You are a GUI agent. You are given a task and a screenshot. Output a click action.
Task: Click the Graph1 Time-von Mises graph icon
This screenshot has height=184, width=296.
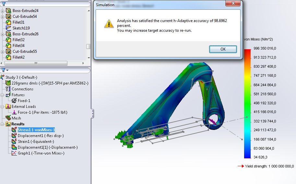[x=14, y=153]
